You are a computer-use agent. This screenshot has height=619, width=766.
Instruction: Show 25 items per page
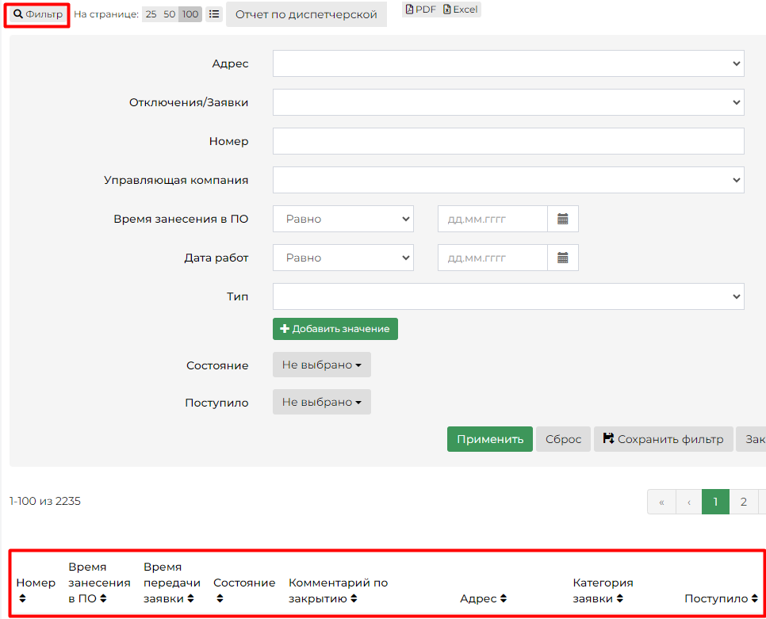click(x=151, y=14)
